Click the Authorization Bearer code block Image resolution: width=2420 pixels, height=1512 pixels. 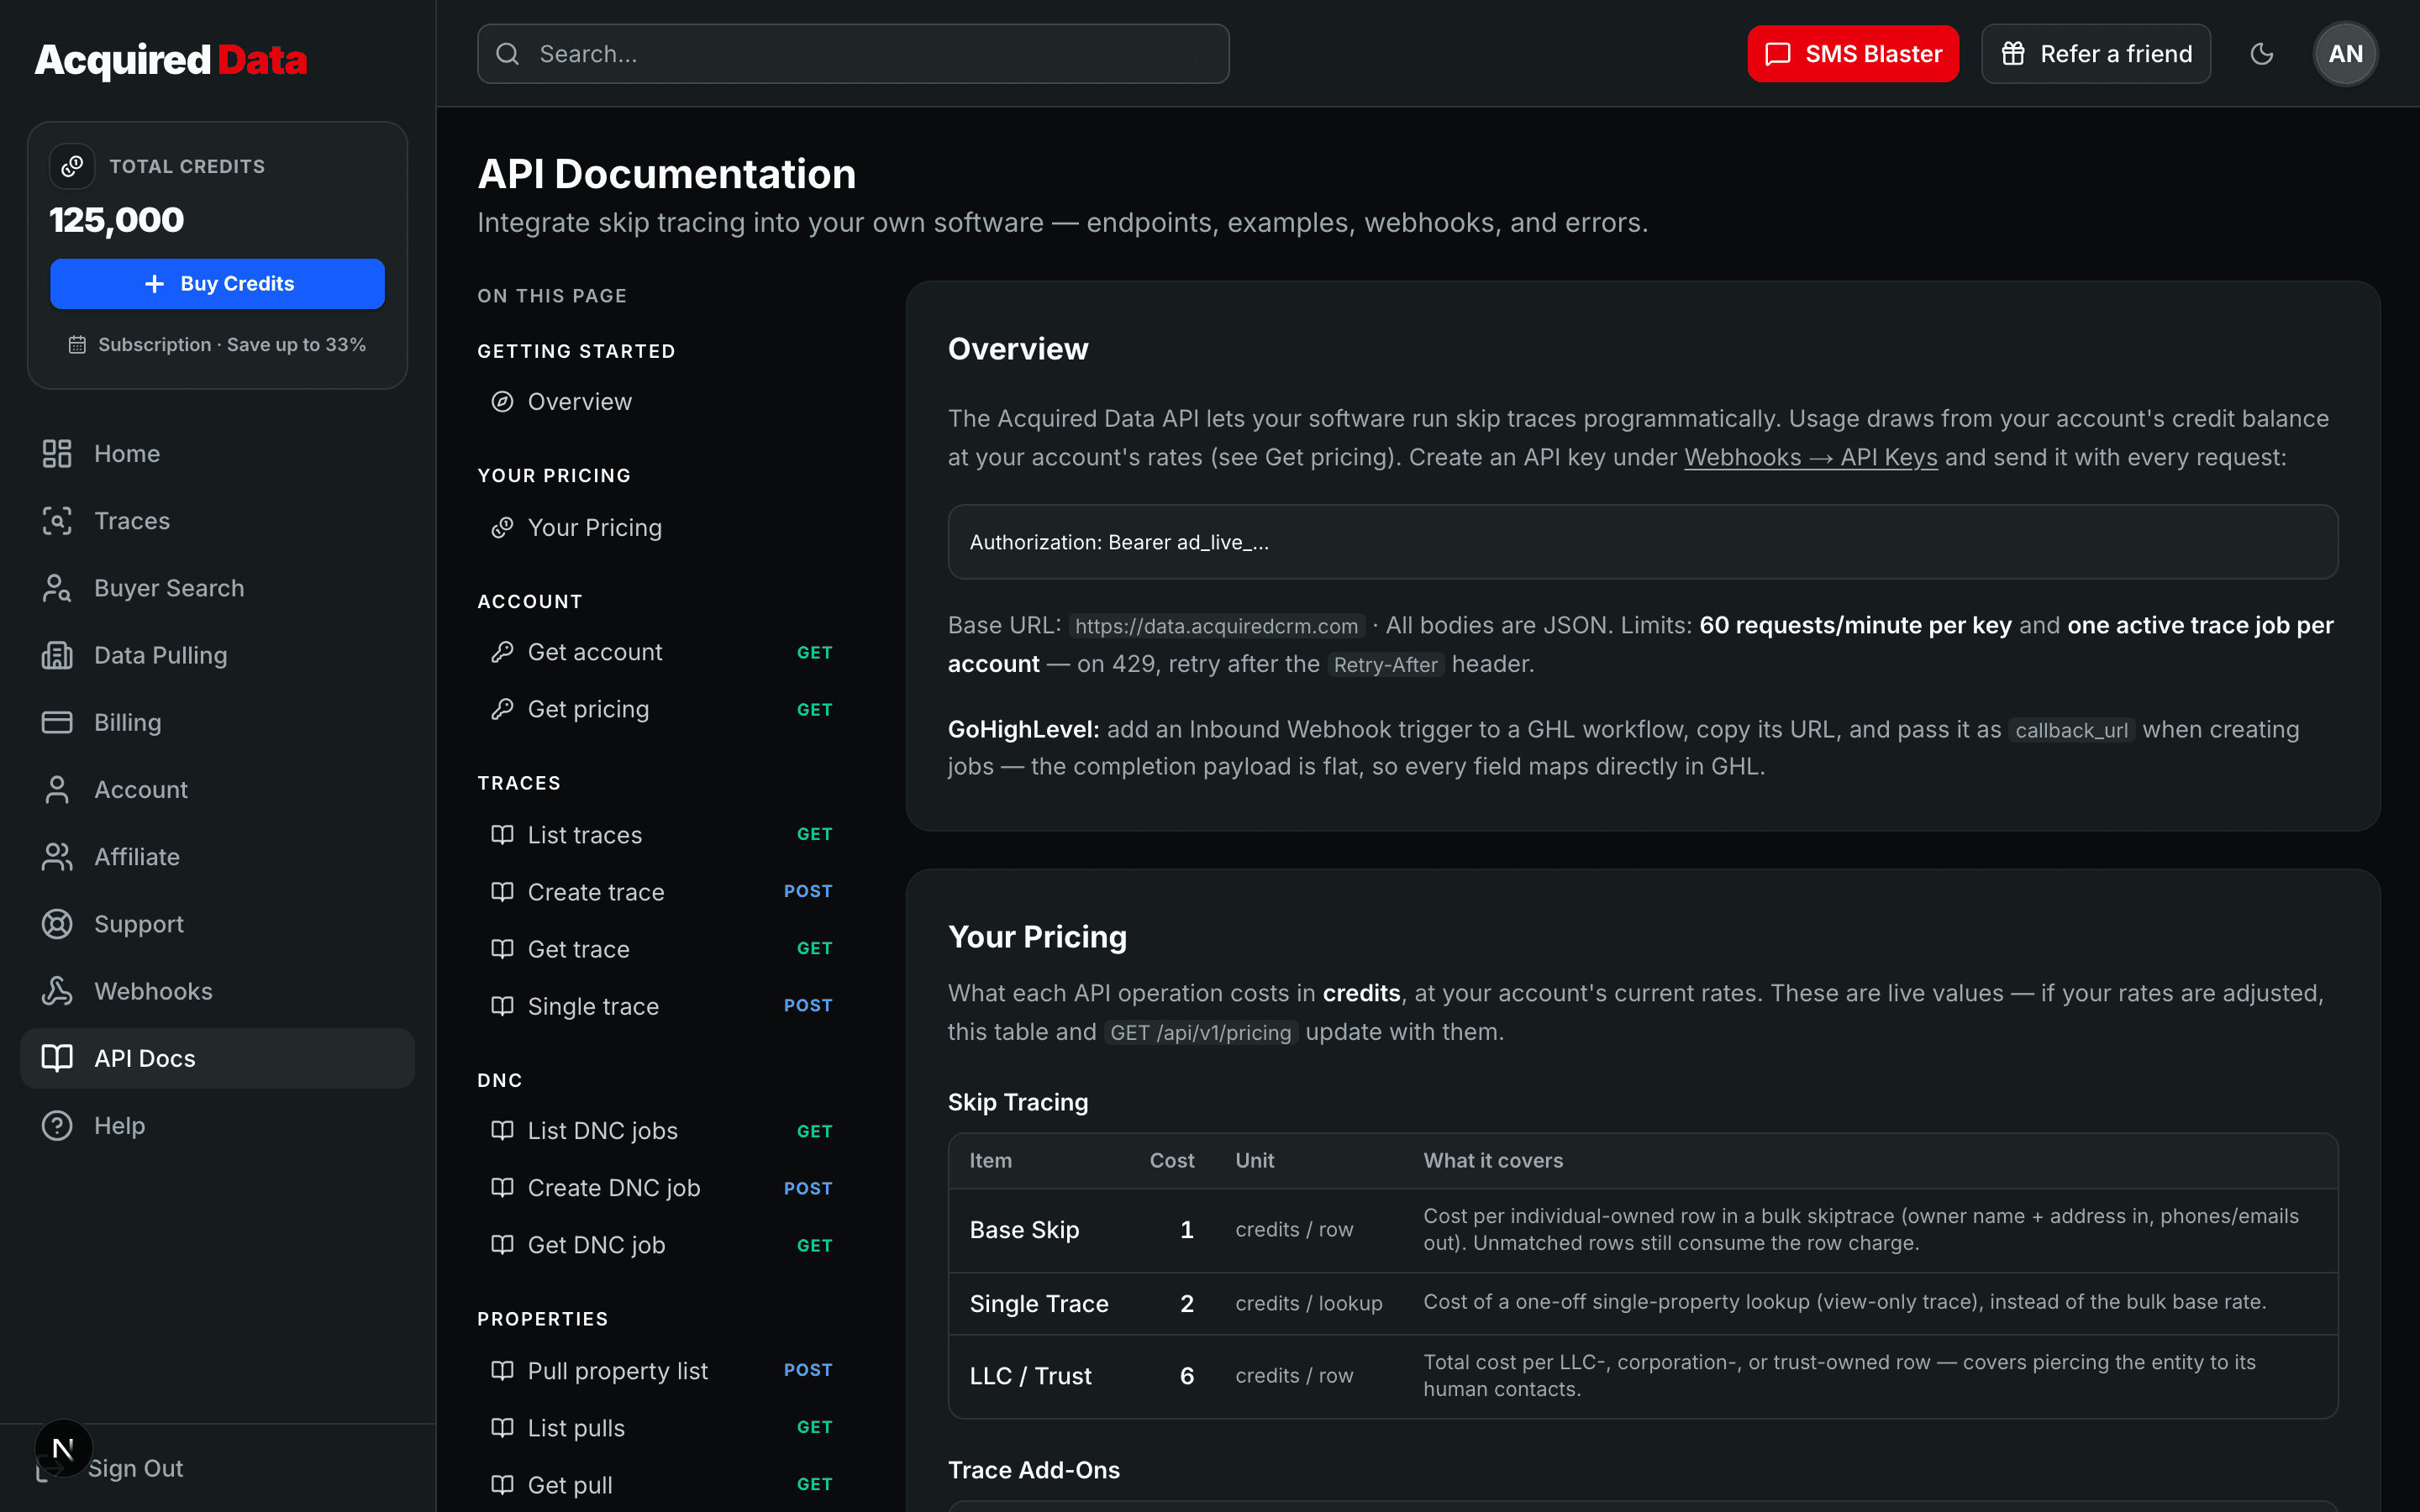(1642, 542)
